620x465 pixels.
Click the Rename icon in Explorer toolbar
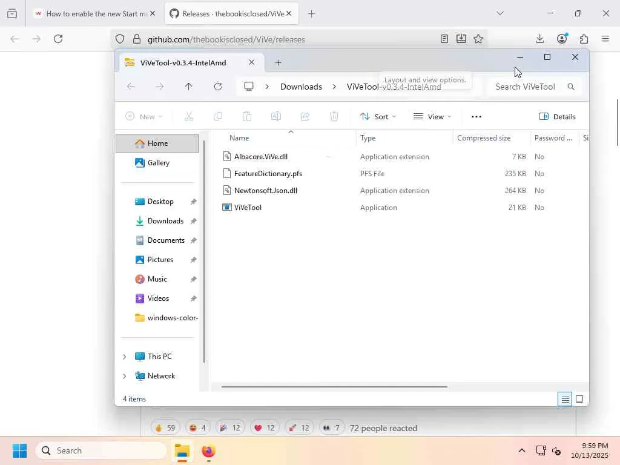coord(276,117)
